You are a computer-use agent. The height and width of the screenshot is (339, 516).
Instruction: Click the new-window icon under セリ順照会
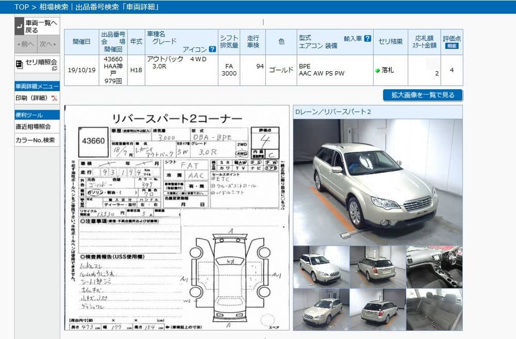pyautogui.click(x=54, y=69)
